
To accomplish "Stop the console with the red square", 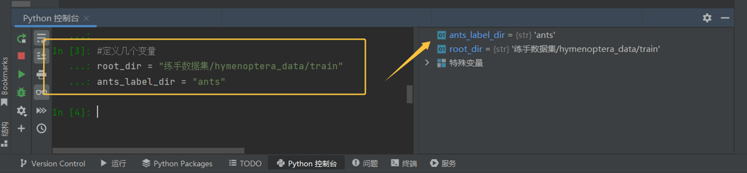I will (x=21, y=56).
